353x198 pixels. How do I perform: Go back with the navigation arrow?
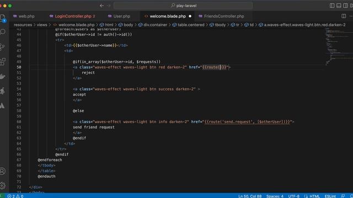(x=101, y=5)
